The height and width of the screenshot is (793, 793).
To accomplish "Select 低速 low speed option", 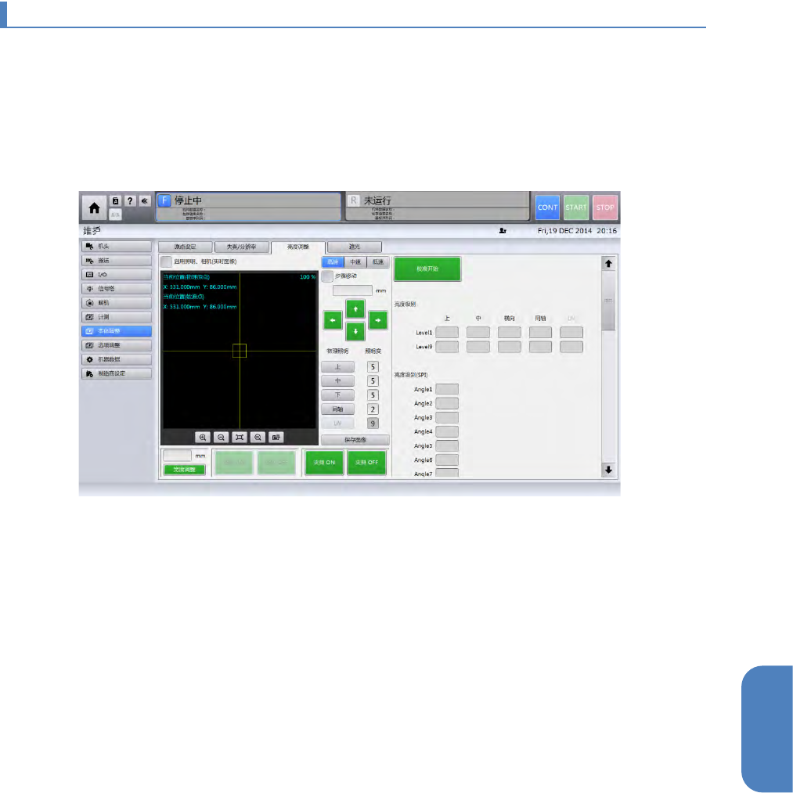I will pos(378,262).
